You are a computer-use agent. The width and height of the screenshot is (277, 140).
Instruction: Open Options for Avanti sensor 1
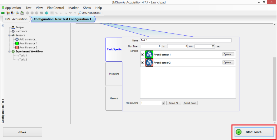tap(228, 54)
